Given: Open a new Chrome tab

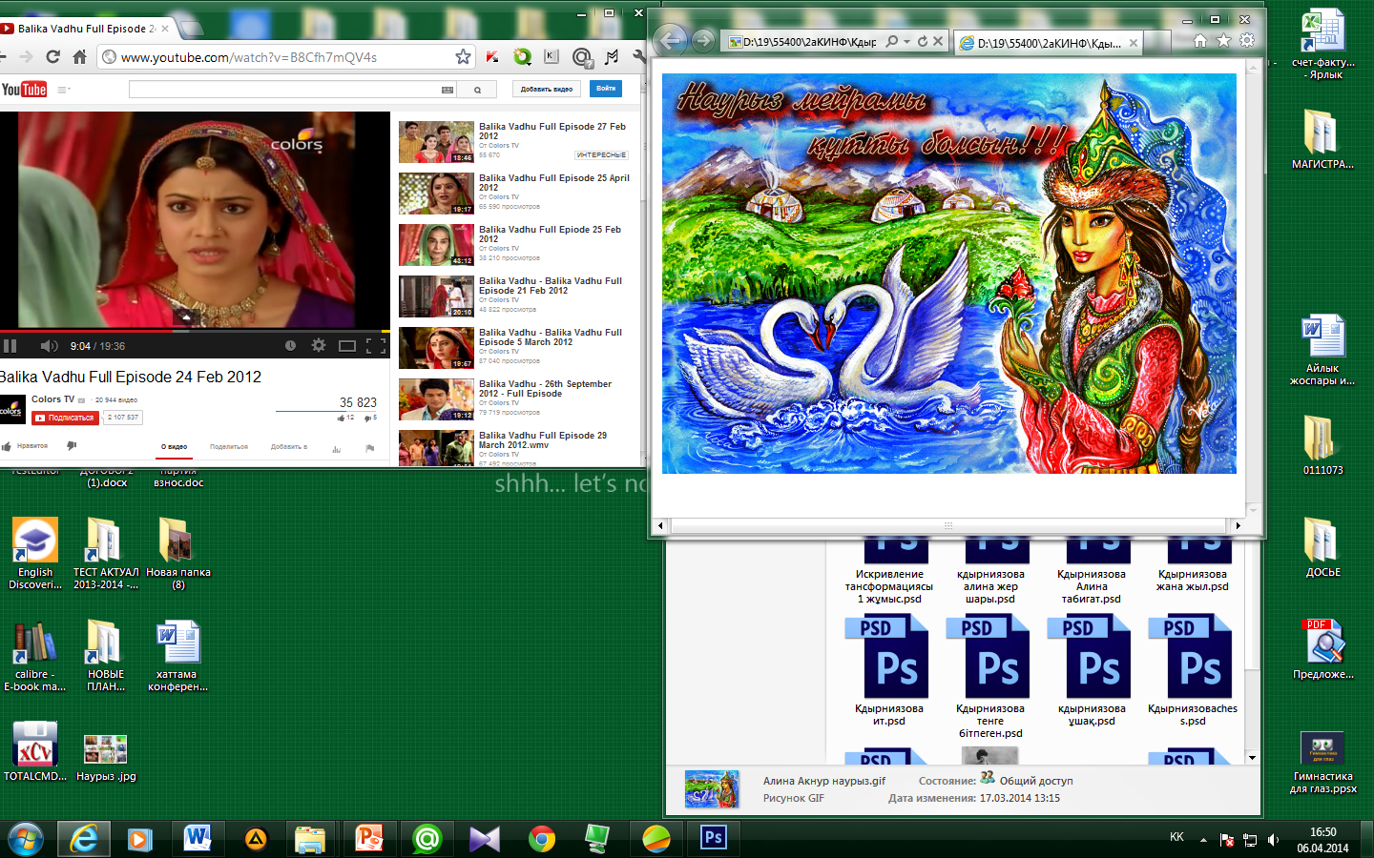Looking at the screenshot, I should [191, 29].
